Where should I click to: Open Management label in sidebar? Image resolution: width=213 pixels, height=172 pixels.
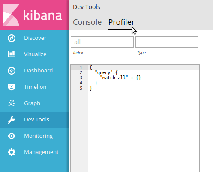pyautogui.click(x=41, y=152)
